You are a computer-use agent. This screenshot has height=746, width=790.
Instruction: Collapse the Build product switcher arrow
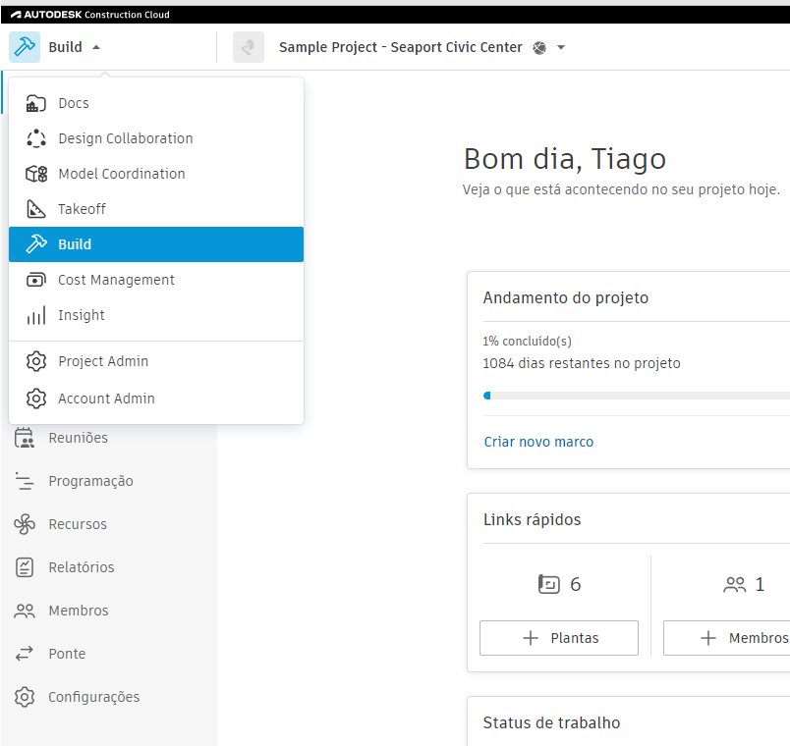pyautogui.click(x=95, y=47)
